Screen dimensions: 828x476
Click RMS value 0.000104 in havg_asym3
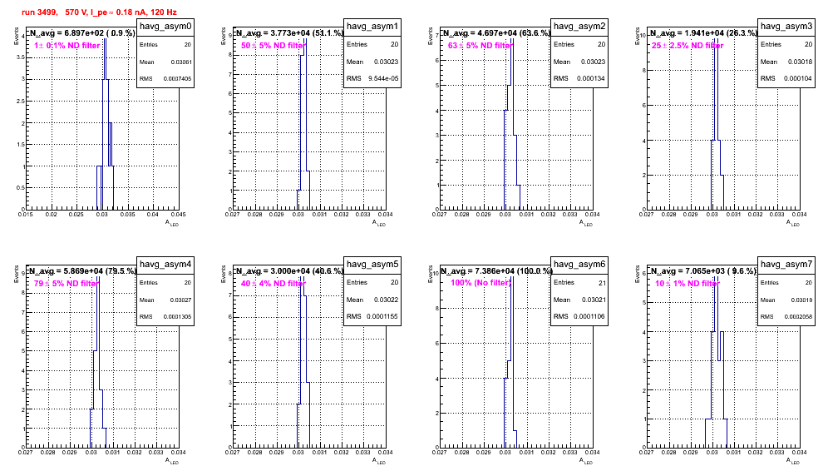[x=798, y=79]
